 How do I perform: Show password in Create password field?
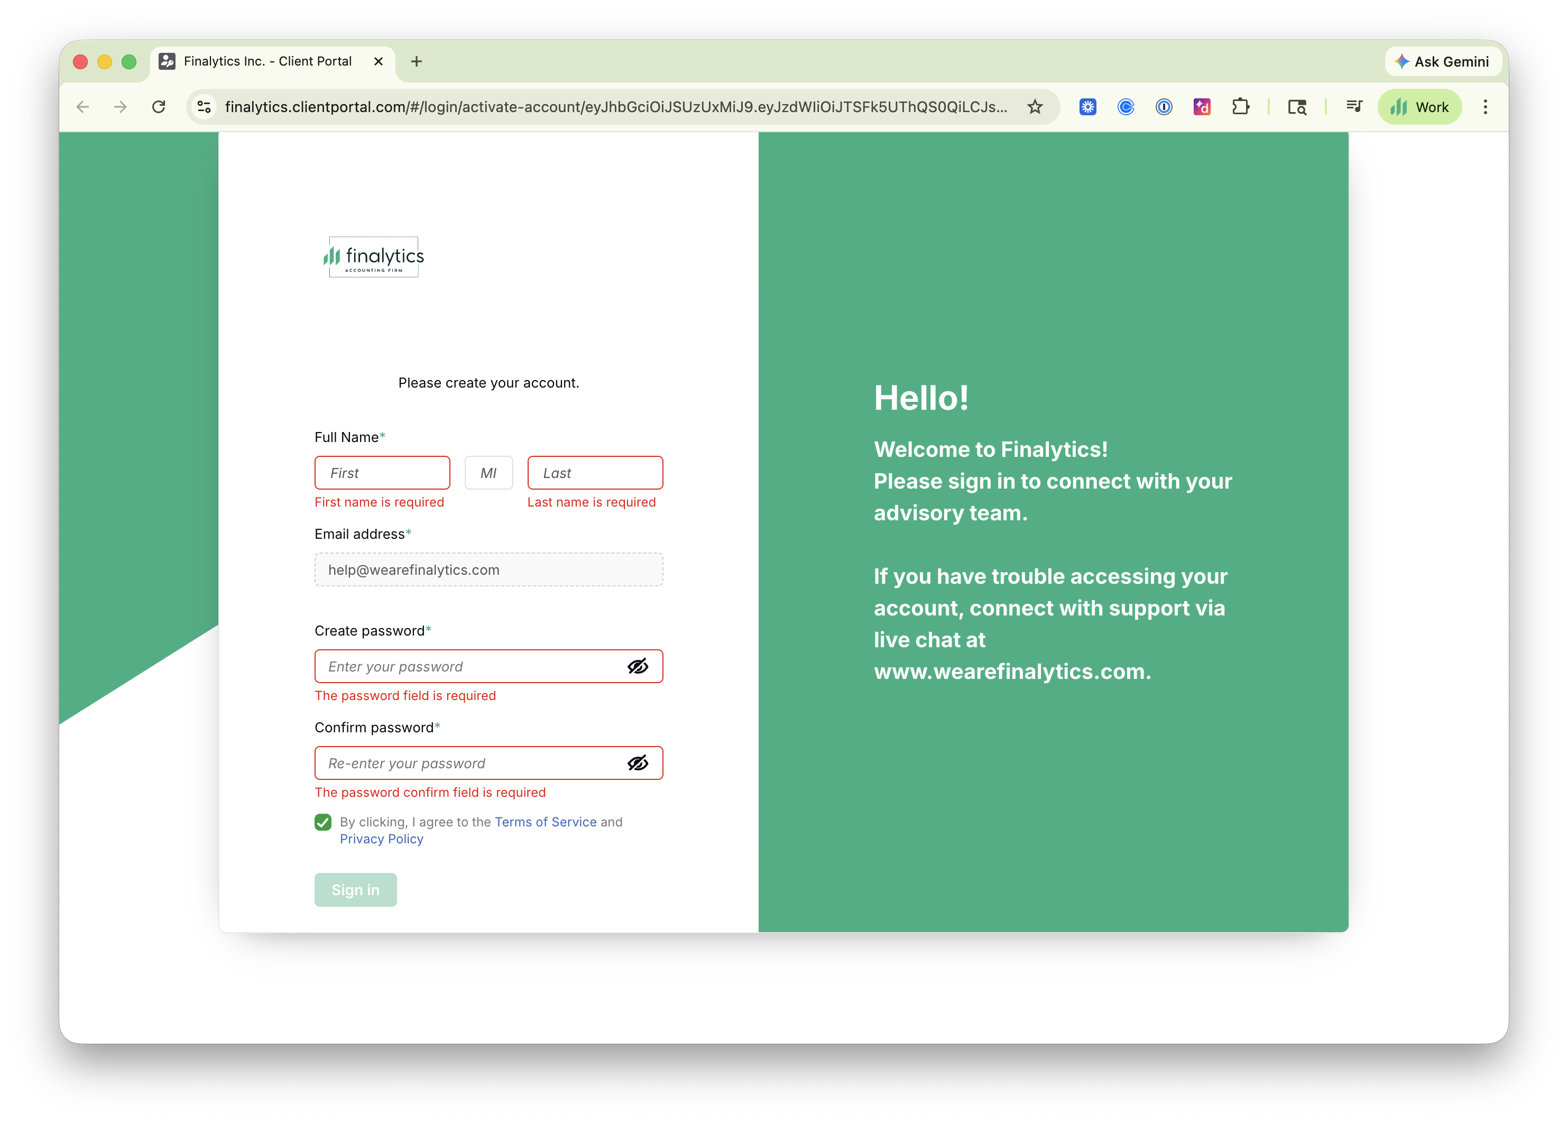[637, 667]
